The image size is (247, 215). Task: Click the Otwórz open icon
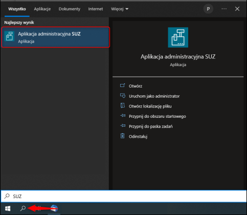(122, 85)
